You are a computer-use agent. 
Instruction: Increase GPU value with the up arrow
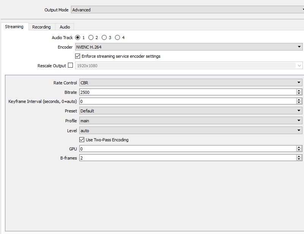point(299,147)
